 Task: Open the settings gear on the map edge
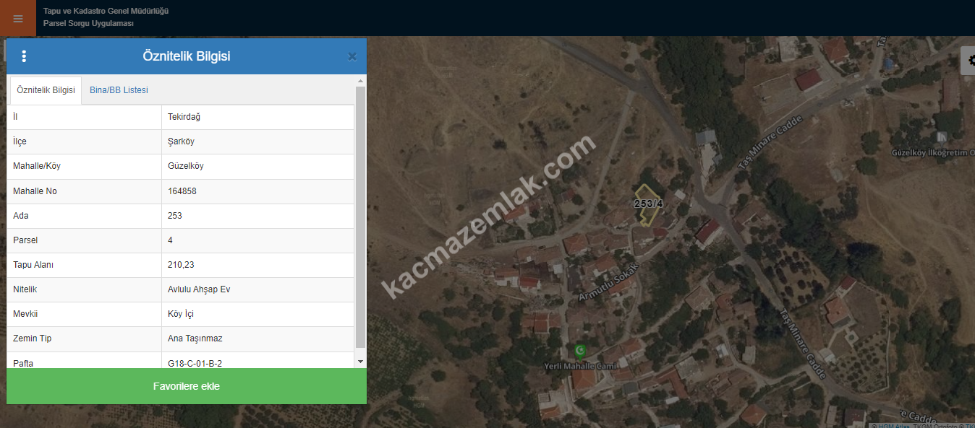click(969, 61)
